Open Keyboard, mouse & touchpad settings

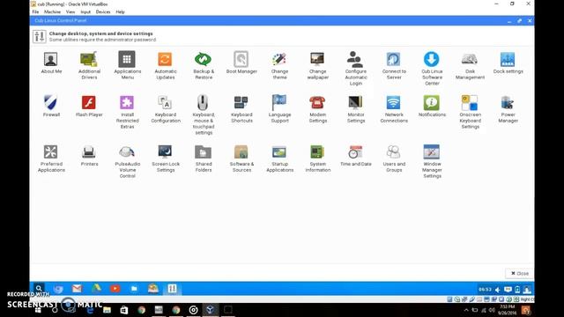click(204, 114)
